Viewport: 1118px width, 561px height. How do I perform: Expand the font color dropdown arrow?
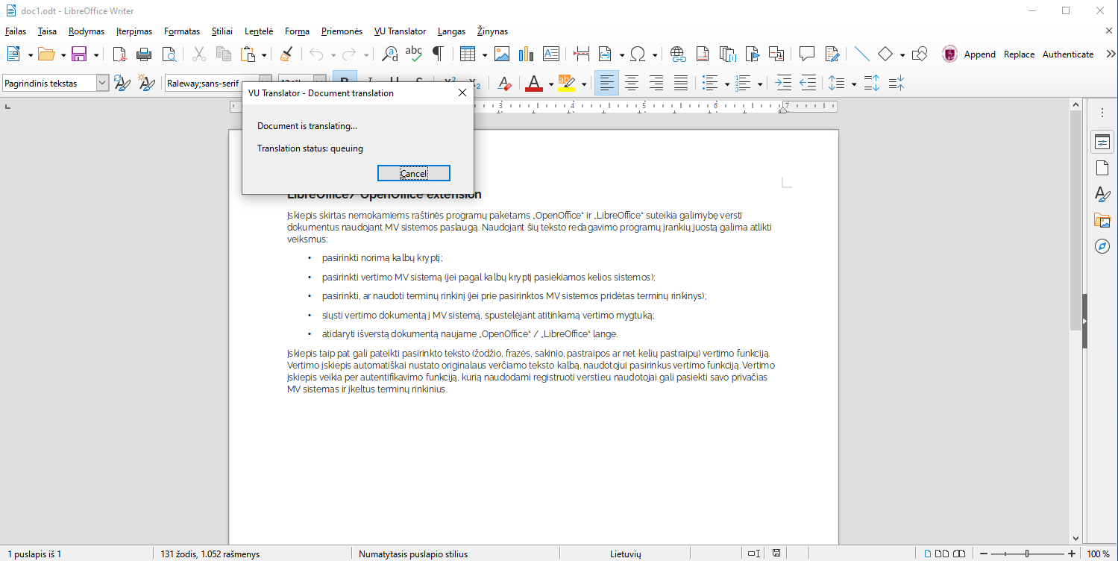[x=550, y=84]
